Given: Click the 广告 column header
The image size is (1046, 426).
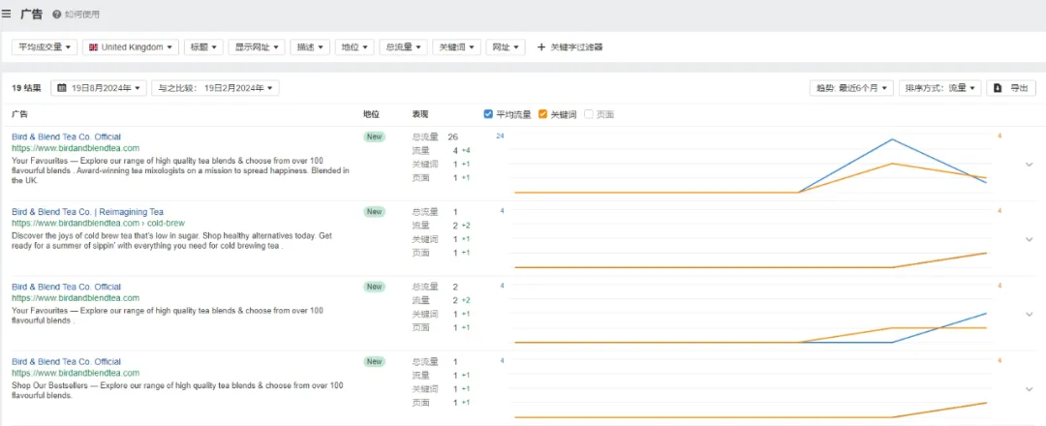Looking at the screenshot, I should pos(19,114).
